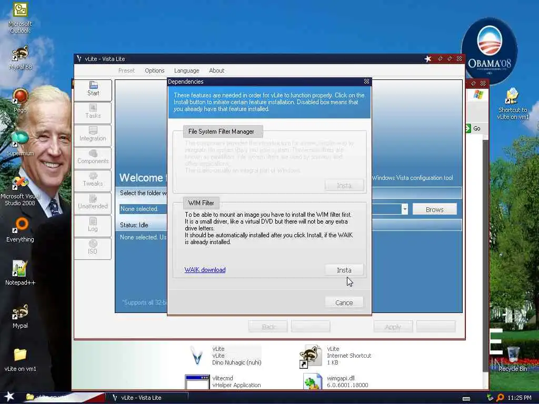Click star icon in vLite title bar
This screenshot has height=404, width=539.
click(427, 59)
